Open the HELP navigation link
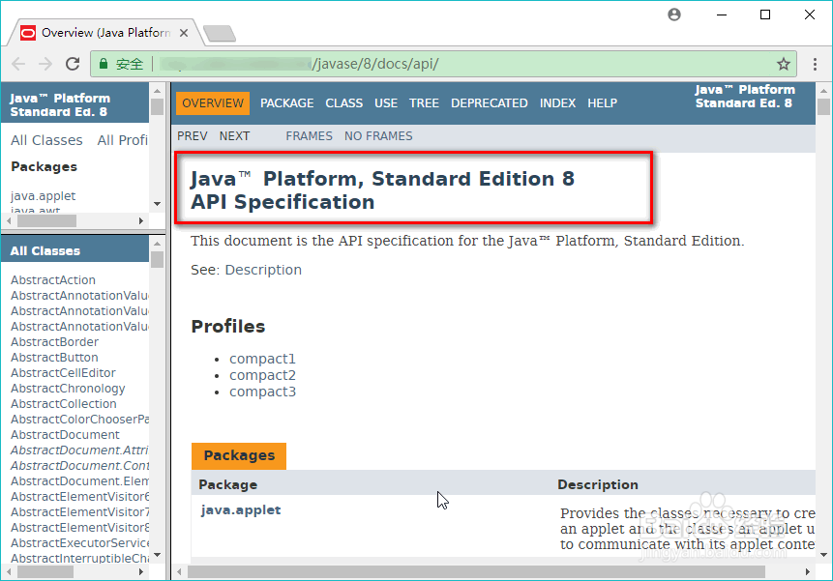 coord(603,102)
